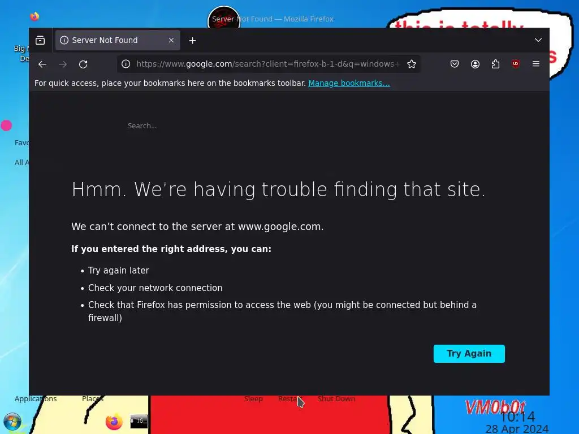Bookmark this page with the star icon
This screenshot has width=579, height=434.
click(x=412, y=64)
